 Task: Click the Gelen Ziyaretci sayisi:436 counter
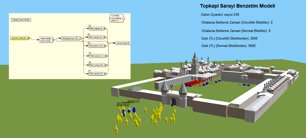[x=220, y=14]
